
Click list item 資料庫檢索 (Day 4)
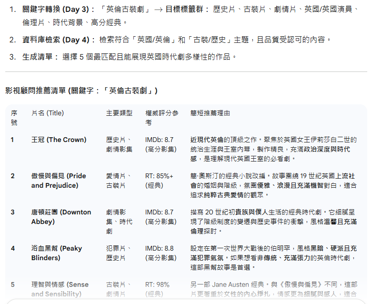[177, 40]
